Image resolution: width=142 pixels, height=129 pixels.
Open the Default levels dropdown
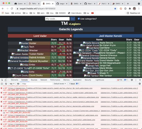[x=60, y=84]
